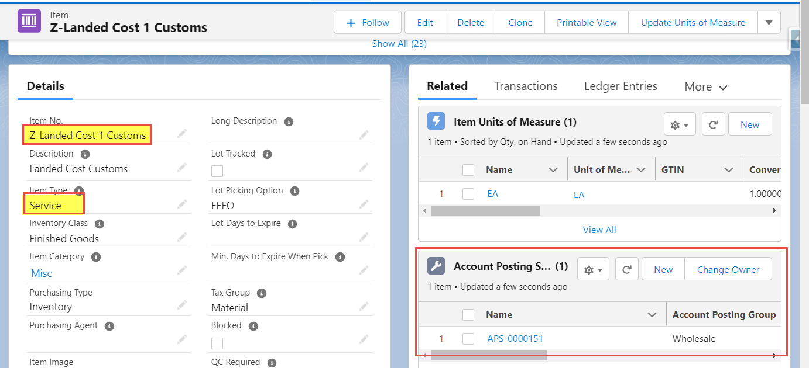Show info for Long Description field

(289, 121)
